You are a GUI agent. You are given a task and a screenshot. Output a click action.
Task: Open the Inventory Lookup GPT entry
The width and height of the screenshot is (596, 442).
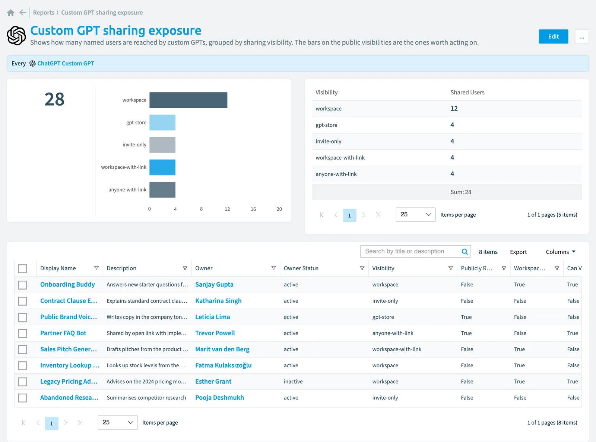70,365
